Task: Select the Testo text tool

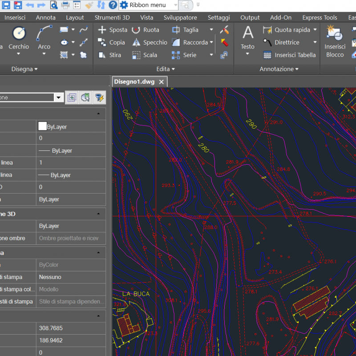Action: coord(247,34)
